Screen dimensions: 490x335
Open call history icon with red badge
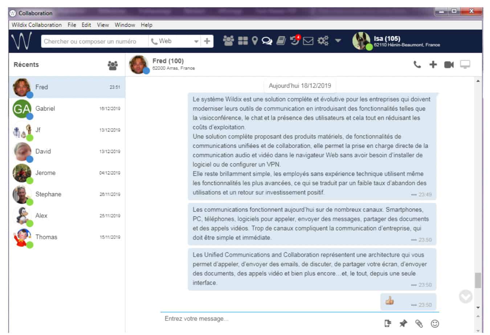pyautogui.click(x=295, y=40)
